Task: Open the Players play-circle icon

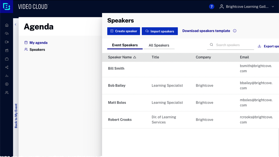Action: [7, 84]
